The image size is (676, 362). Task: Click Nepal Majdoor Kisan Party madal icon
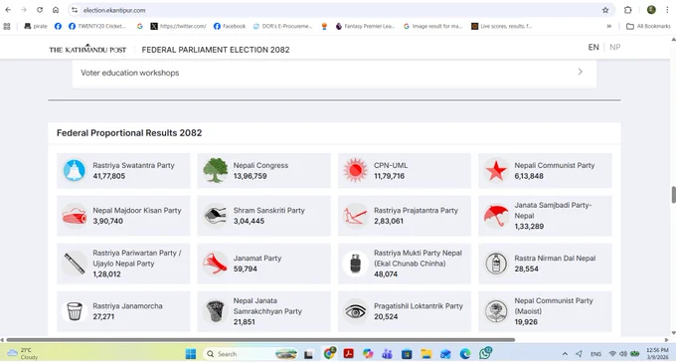tap(75, 216)
